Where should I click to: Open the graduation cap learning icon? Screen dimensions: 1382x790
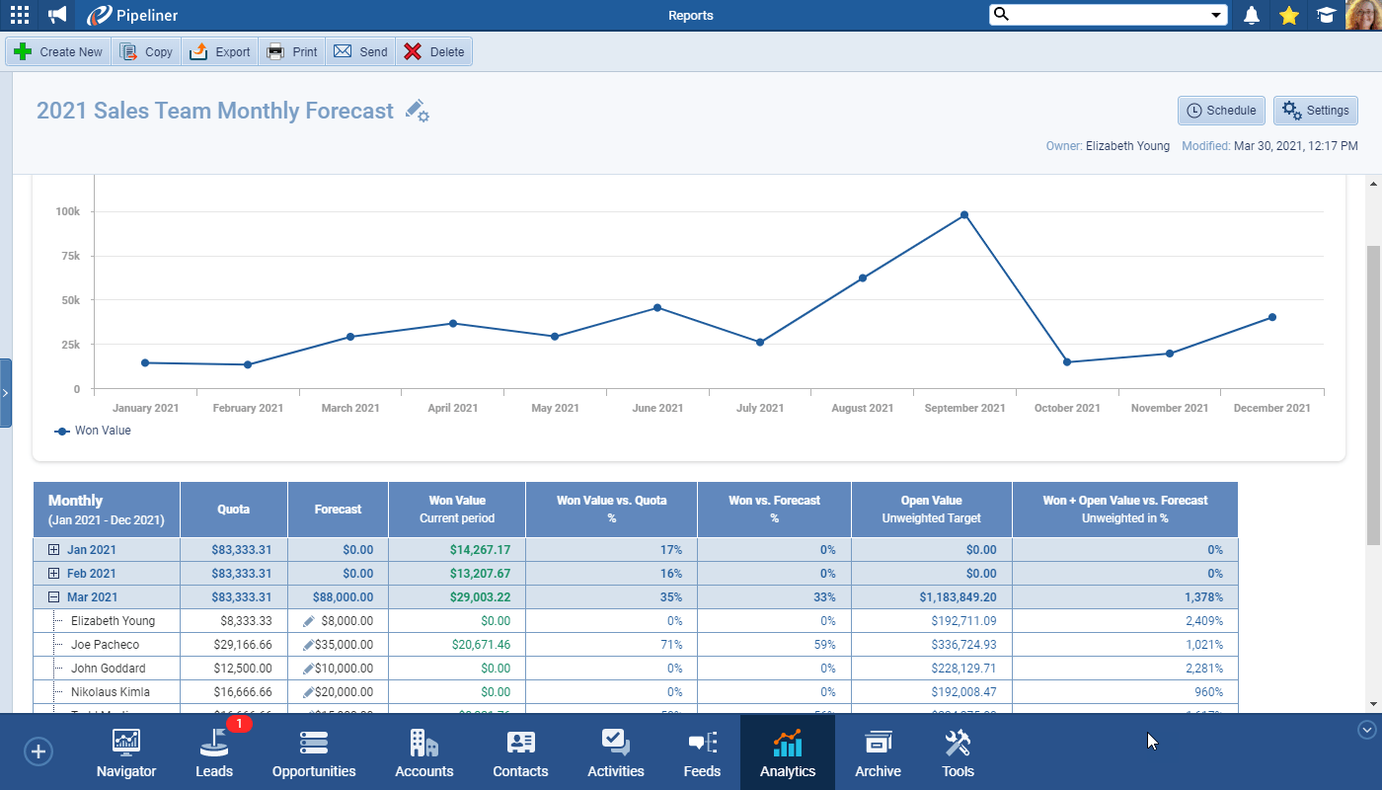coord(1325,15)
